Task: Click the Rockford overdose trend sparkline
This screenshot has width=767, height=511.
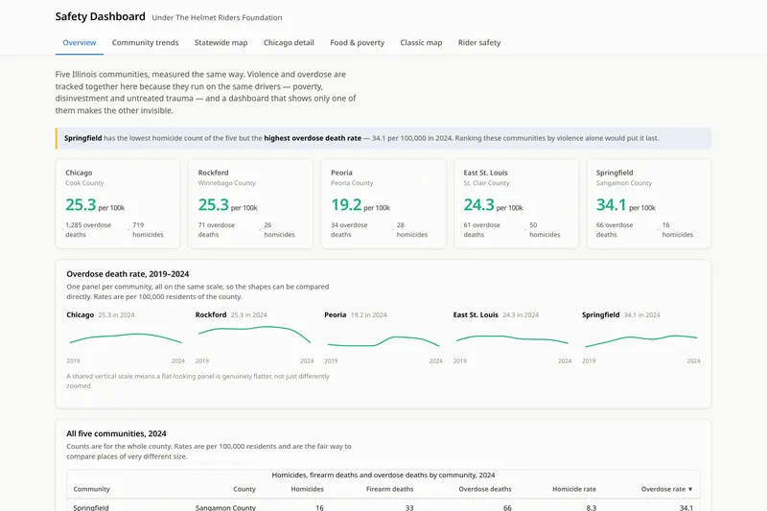Action: (254, 335)
